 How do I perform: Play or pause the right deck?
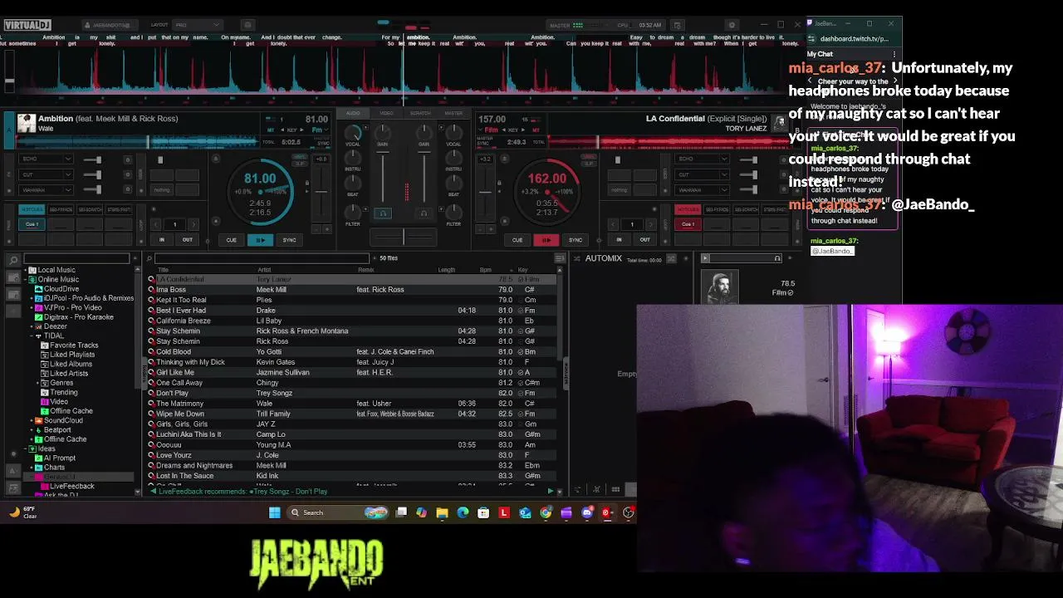[546, 240]
